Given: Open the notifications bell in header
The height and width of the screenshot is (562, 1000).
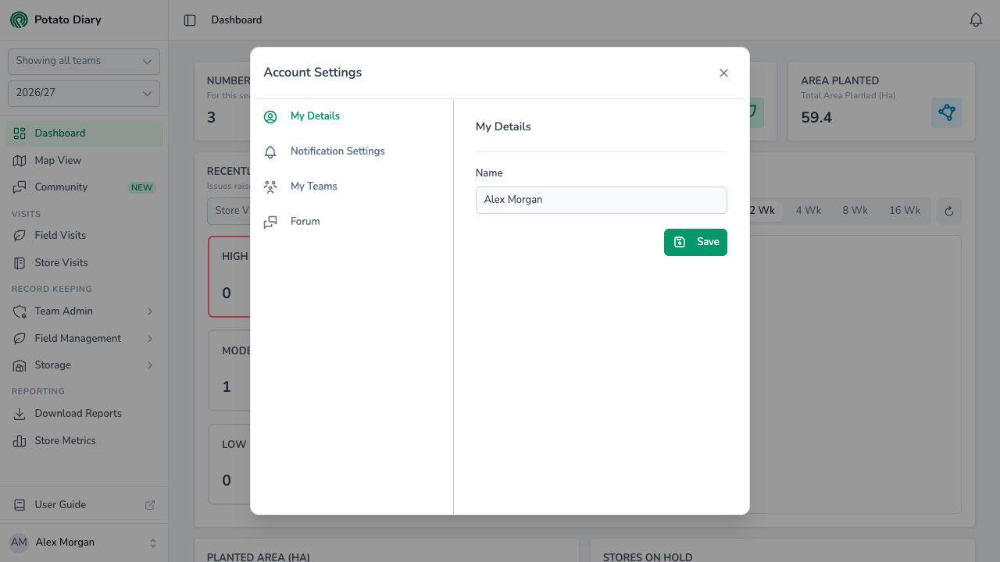Looking at the screenshot, I should (976, 20).
